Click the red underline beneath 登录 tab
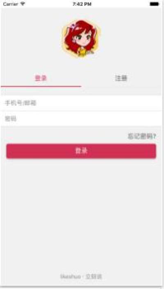The image size is (164, 289). tap(41, 86)
